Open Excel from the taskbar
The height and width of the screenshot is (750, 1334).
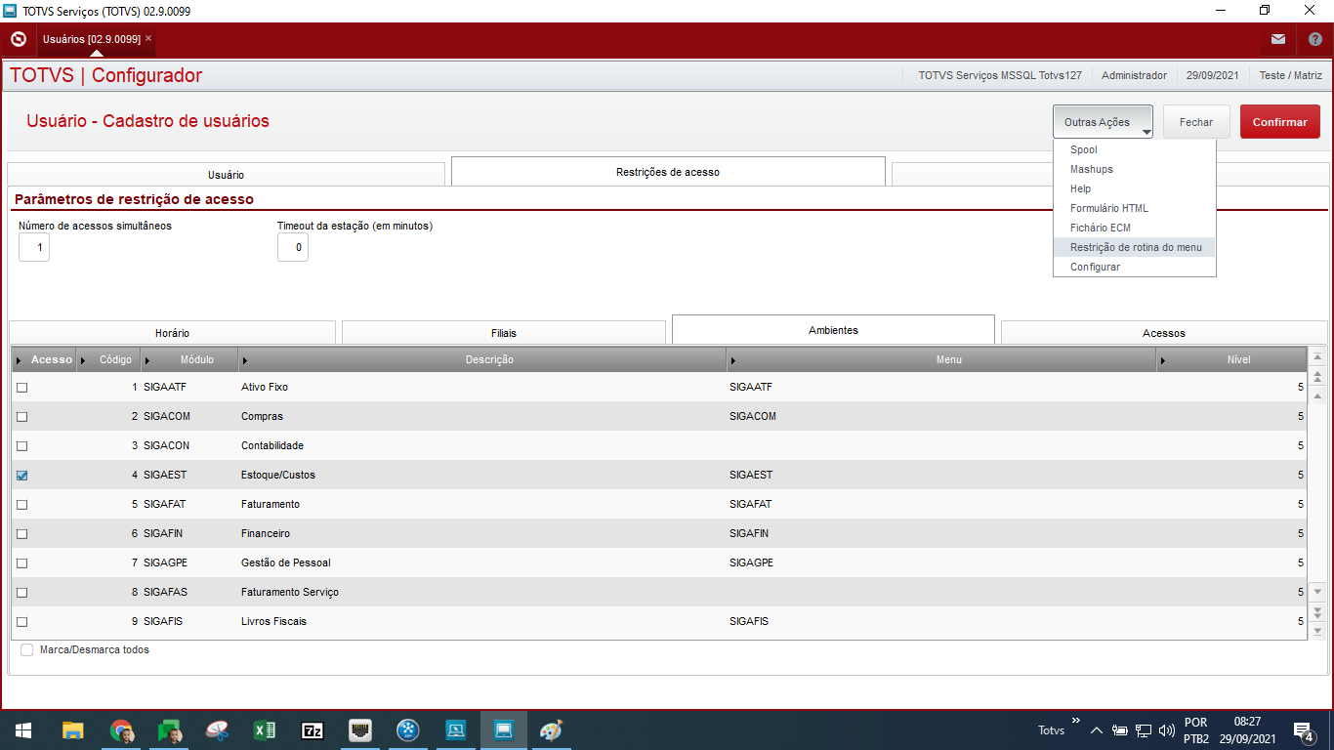pos(265,730)
